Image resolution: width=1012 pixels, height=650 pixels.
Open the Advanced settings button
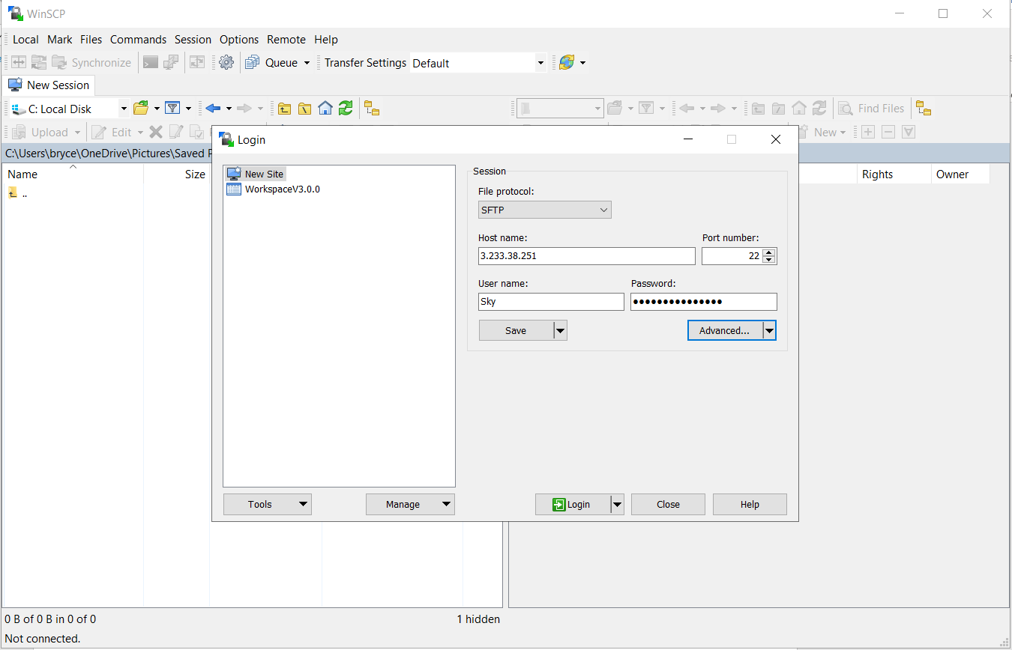click(724, 330)
